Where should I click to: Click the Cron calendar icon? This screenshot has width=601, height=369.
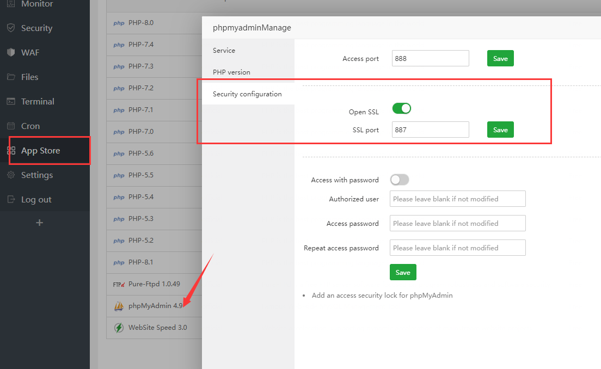(x=11, y=126)
